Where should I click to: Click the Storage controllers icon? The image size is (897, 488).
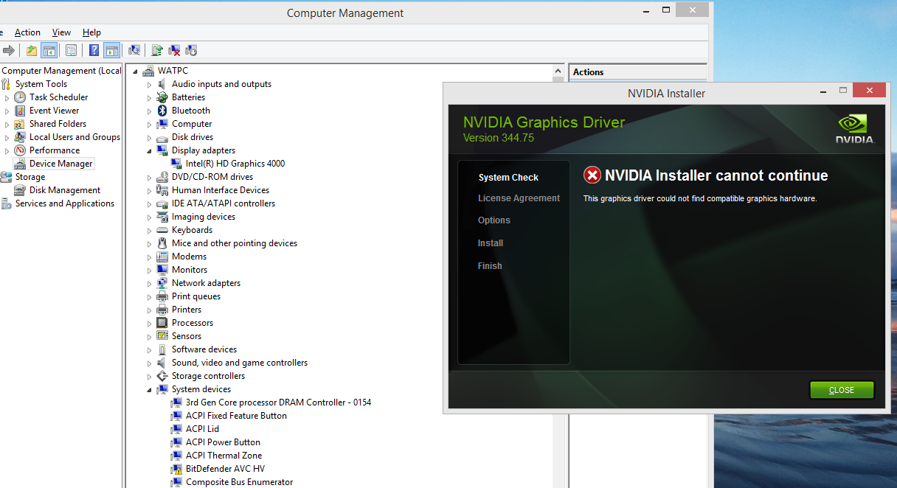pos(162,376)
